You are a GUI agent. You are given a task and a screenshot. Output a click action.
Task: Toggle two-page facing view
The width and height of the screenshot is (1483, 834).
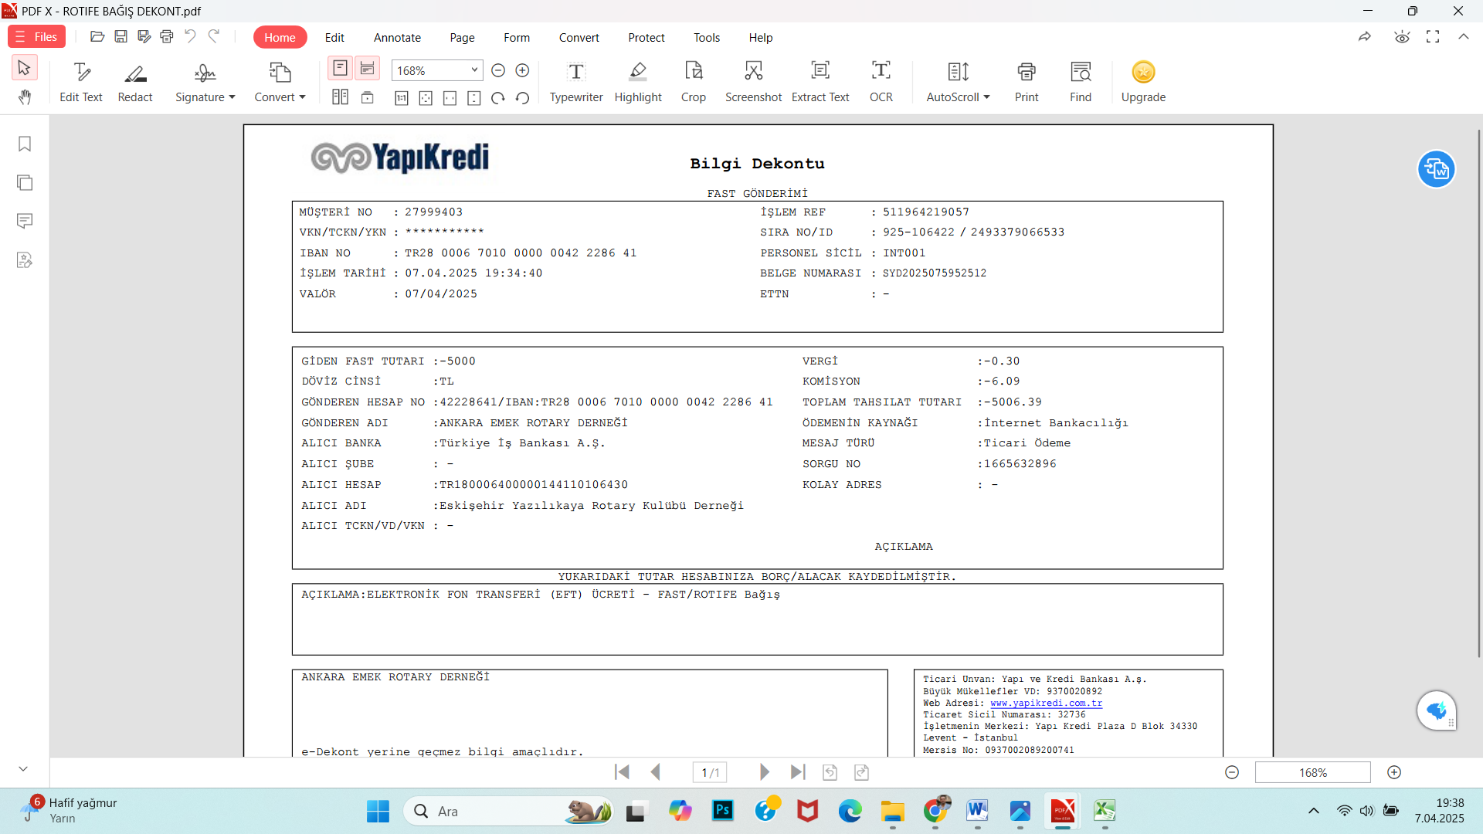[340, 97]
